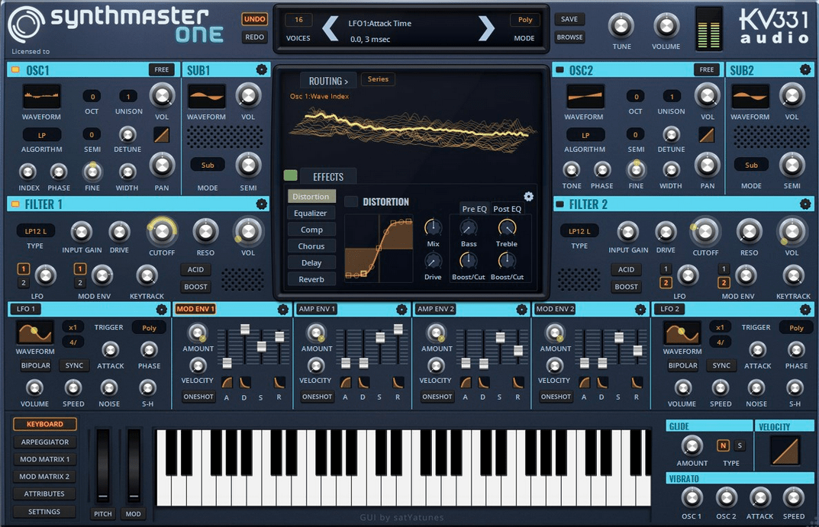Click the BROWSE presets button
This screenshot has height=527, width=819.
coord(569,37)
